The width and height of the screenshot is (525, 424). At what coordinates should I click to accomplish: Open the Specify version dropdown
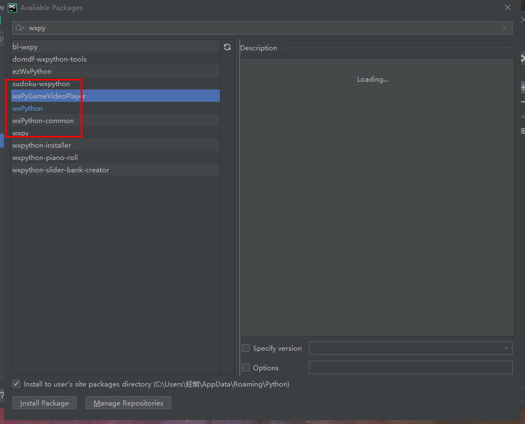(x=410, y=348)
